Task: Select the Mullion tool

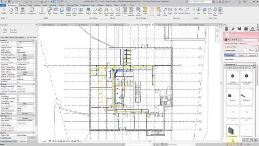Action: click(81, 11)
